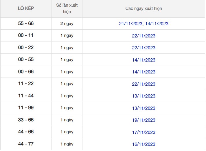Follow the 16/11/2023 date link
This screenshot has height=151, width=206.
point(144,144)
